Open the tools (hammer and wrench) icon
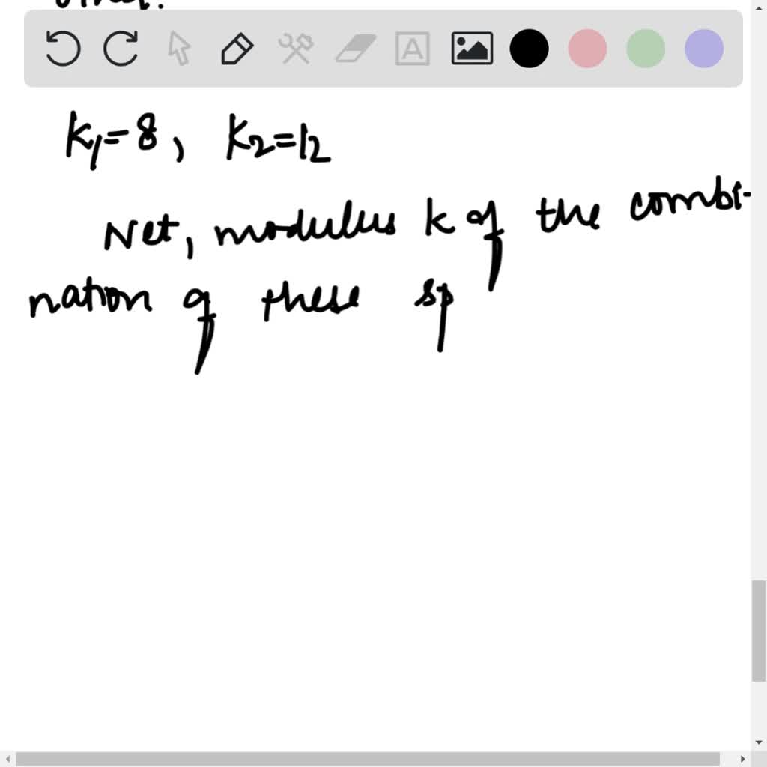Image resolution: width=767 pixels, height=767 pixels. point(295,49)
